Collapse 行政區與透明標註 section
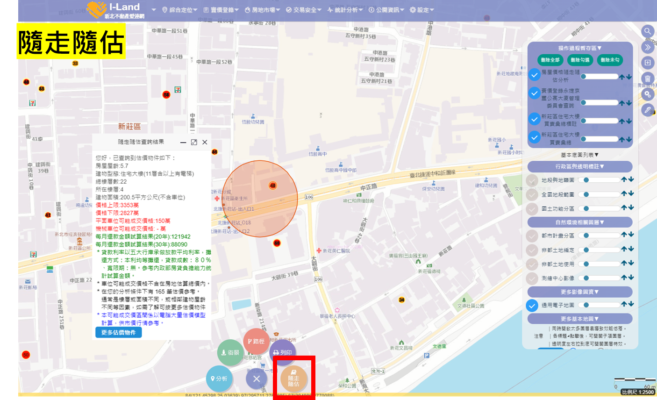The width and height of the screenshot is (657, 400). pyautogui.click(x=580, y=167)
